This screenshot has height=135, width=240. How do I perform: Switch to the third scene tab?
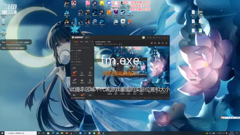coord(86,42)
